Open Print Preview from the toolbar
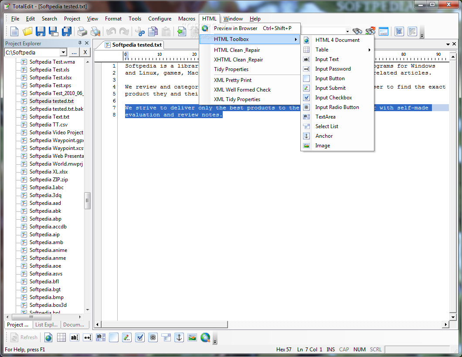This screenshot has width=462, height=357. [95, 31]
